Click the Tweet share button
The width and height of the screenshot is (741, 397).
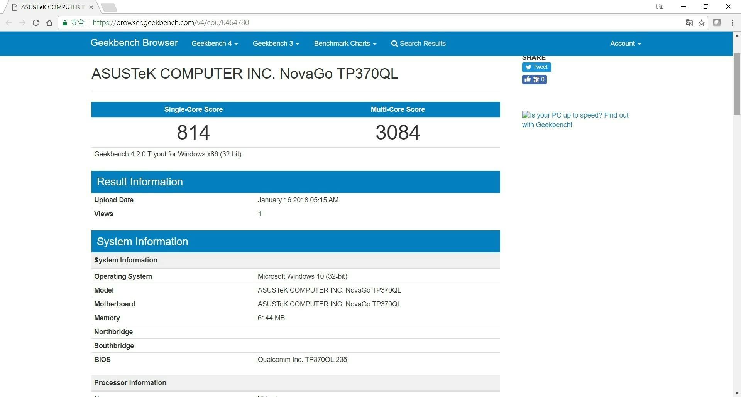[536, 67]
